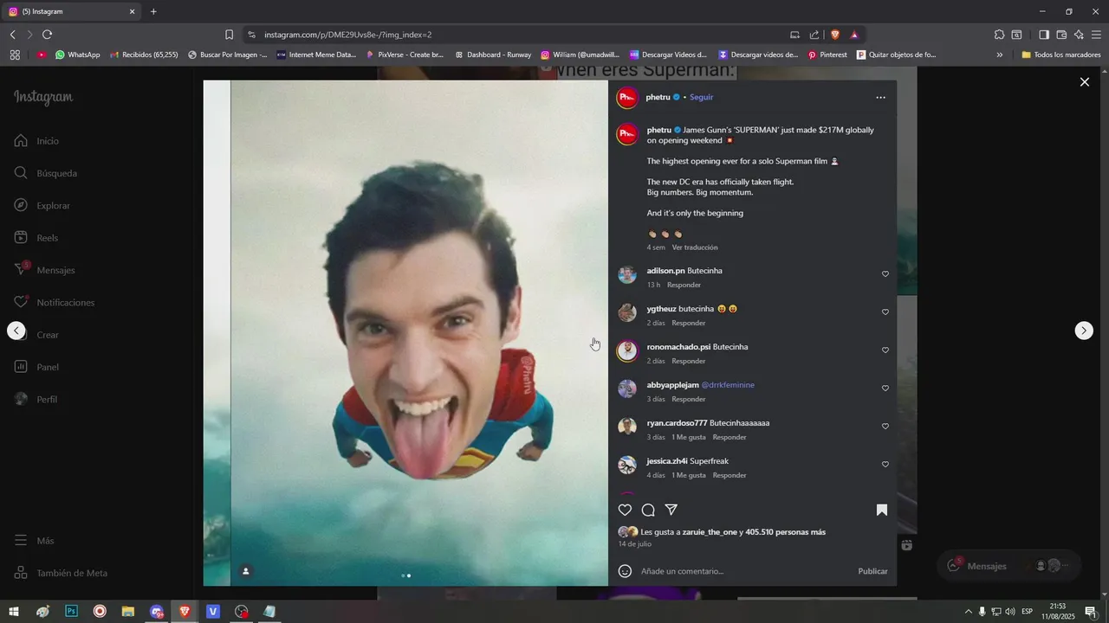Like jessica.zh4i's comment
The image size is (1109, 623).
[x=885, y=465]
